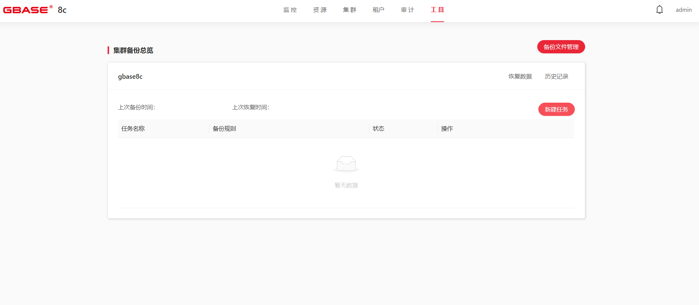Open the admin user menu

tap(684, 10)
